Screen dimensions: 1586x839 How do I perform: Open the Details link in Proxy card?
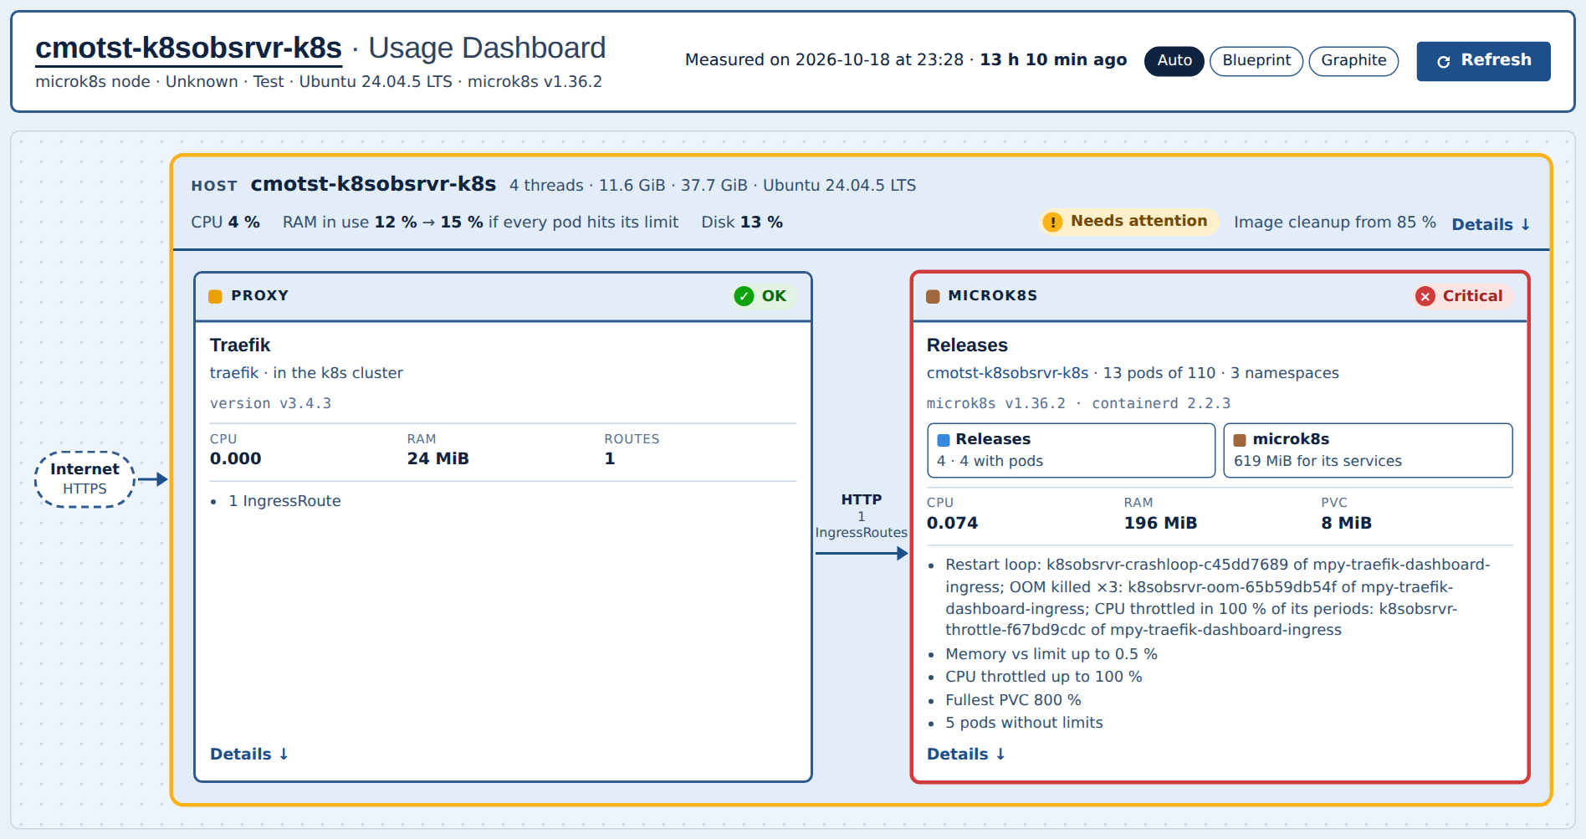click(x=249, y=754)
